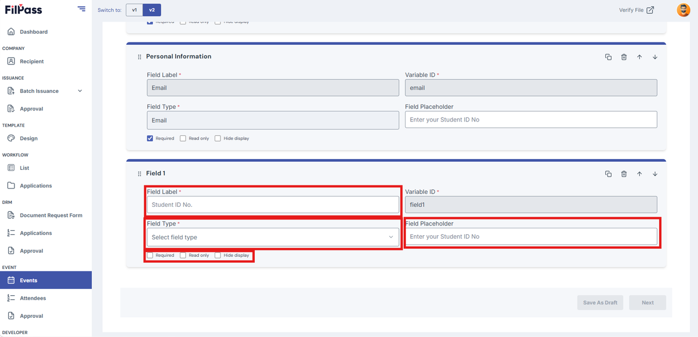Screen dimensions: 698x337
Task: Click the Next button
Action: 647,302
